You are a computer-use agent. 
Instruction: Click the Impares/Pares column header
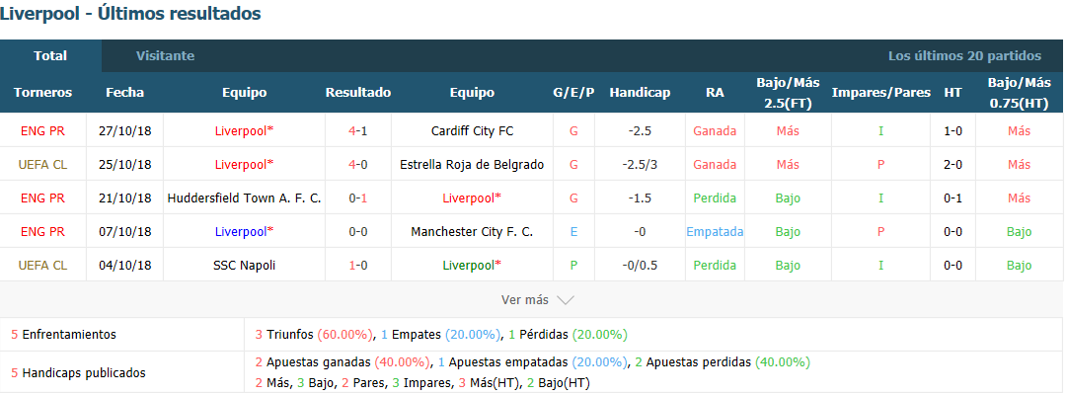[x=881, y=93]
